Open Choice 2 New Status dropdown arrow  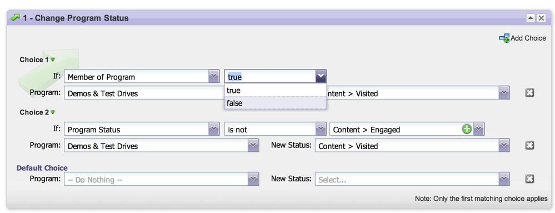pyautogui.click(x=504, y=146)
